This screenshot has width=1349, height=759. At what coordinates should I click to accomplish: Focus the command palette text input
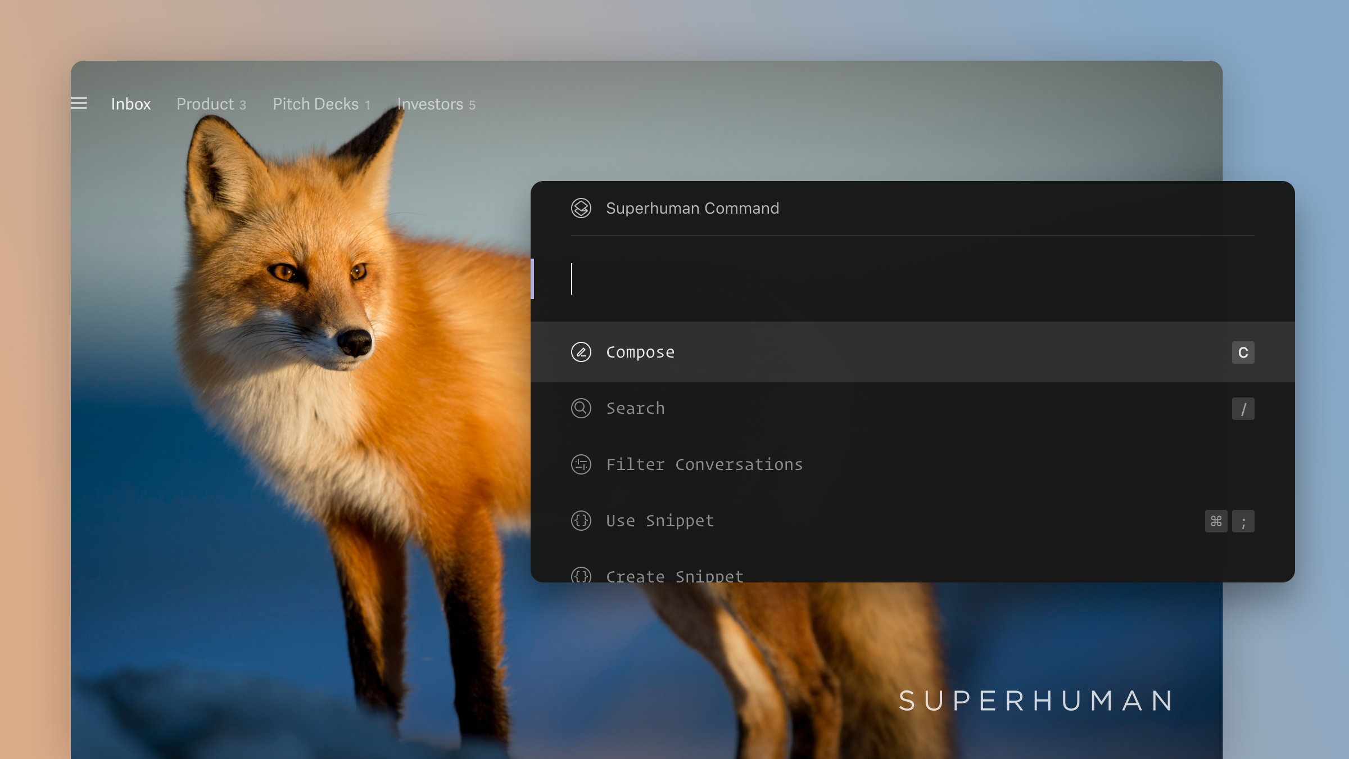[x=899, y=279]
